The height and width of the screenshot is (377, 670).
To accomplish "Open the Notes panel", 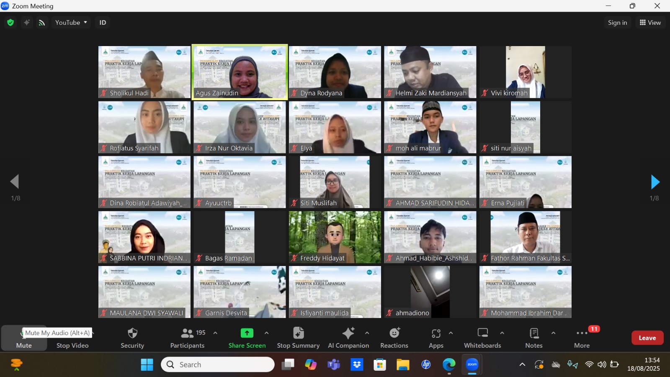I will [x=534, y=338].
